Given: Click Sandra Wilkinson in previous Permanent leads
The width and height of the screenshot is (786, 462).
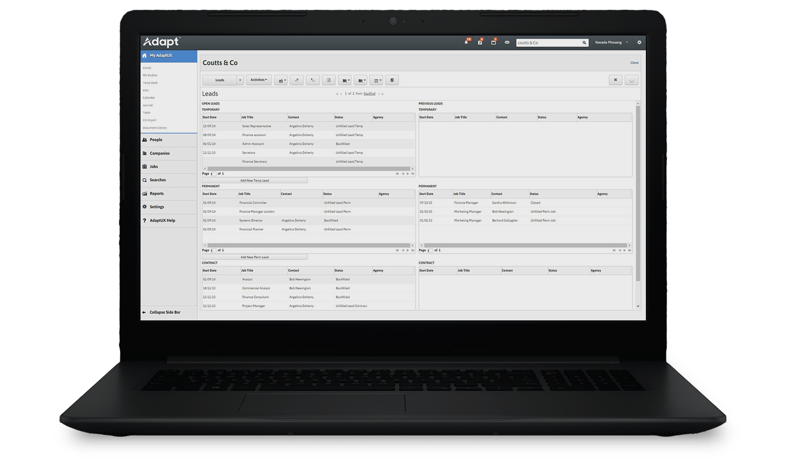Looking at the screenshot, I should 504,203.
